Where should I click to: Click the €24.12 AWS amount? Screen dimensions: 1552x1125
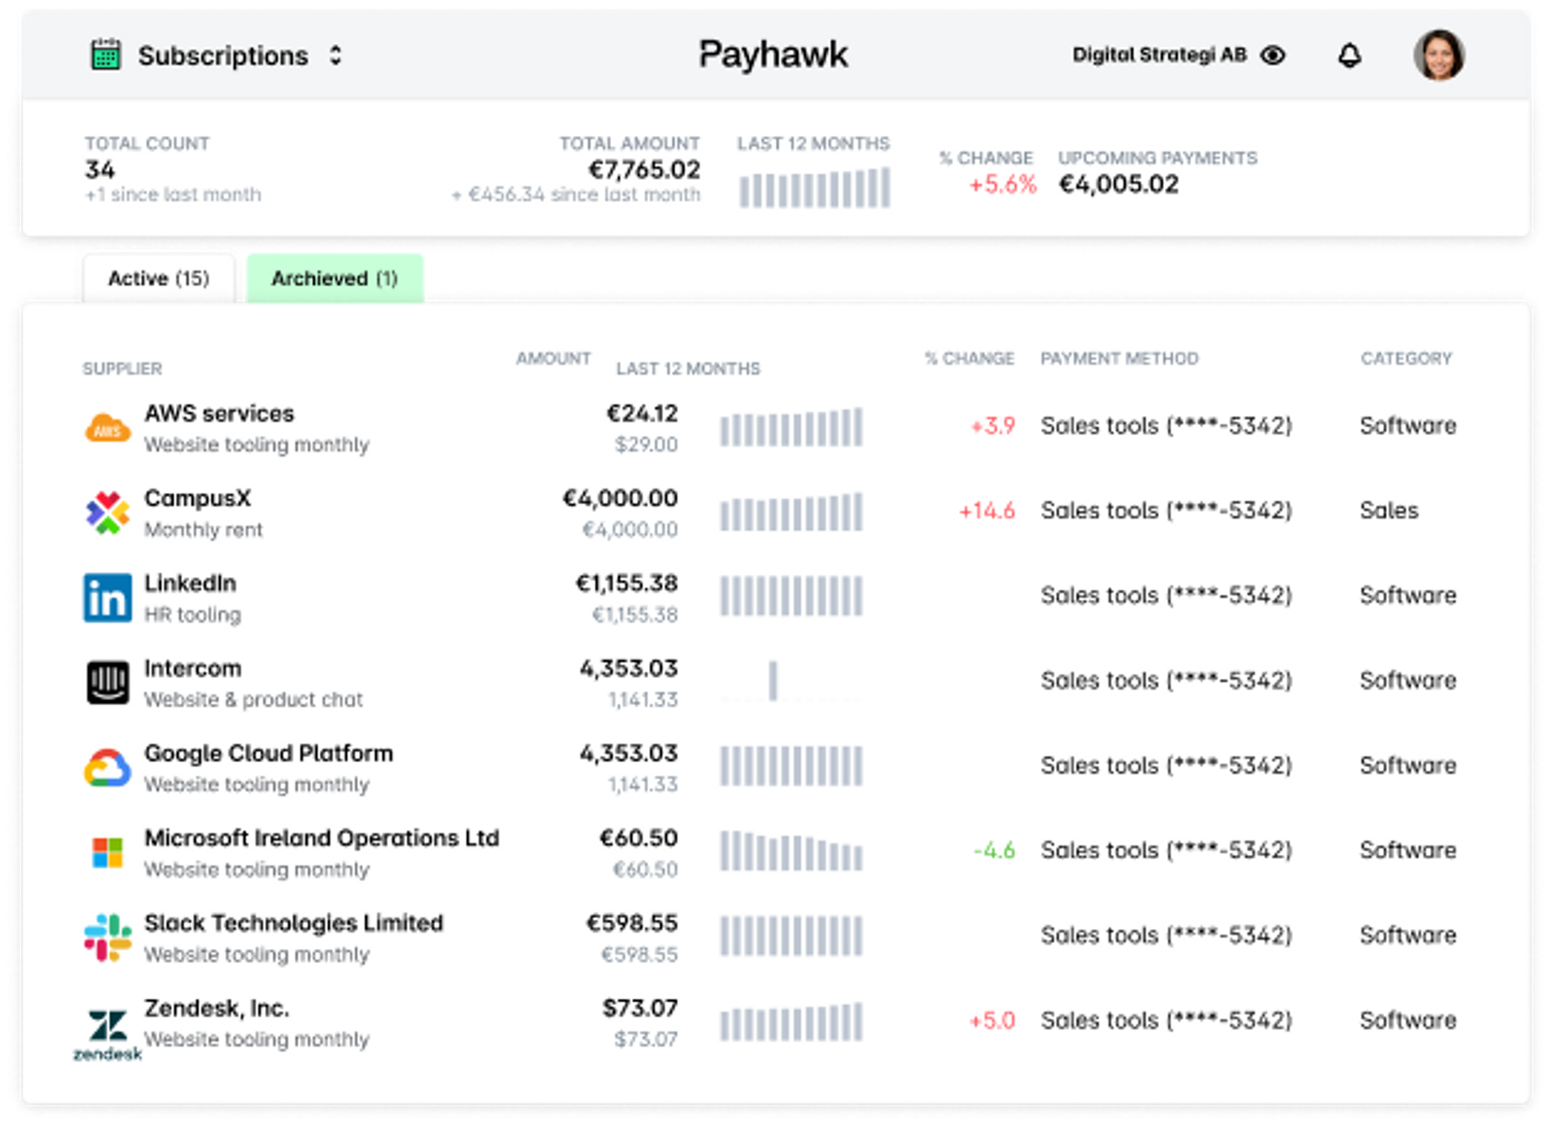point(643,413)
